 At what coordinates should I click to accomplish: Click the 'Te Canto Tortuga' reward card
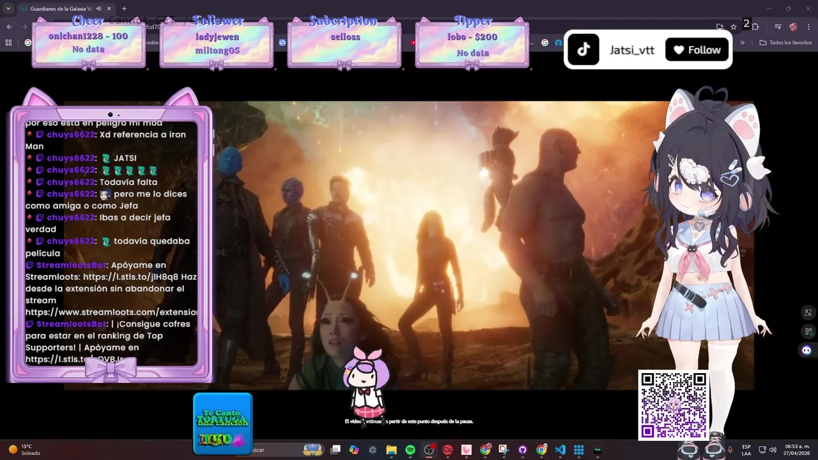click(x=222, y=423)
